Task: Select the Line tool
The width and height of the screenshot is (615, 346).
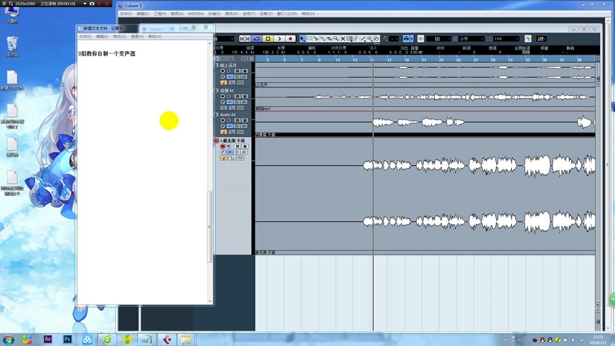Action: (x=363, y=38)
